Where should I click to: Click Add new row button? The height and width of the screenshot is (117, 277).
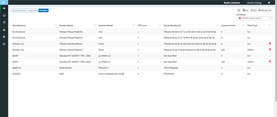click(x=265, y=10)
